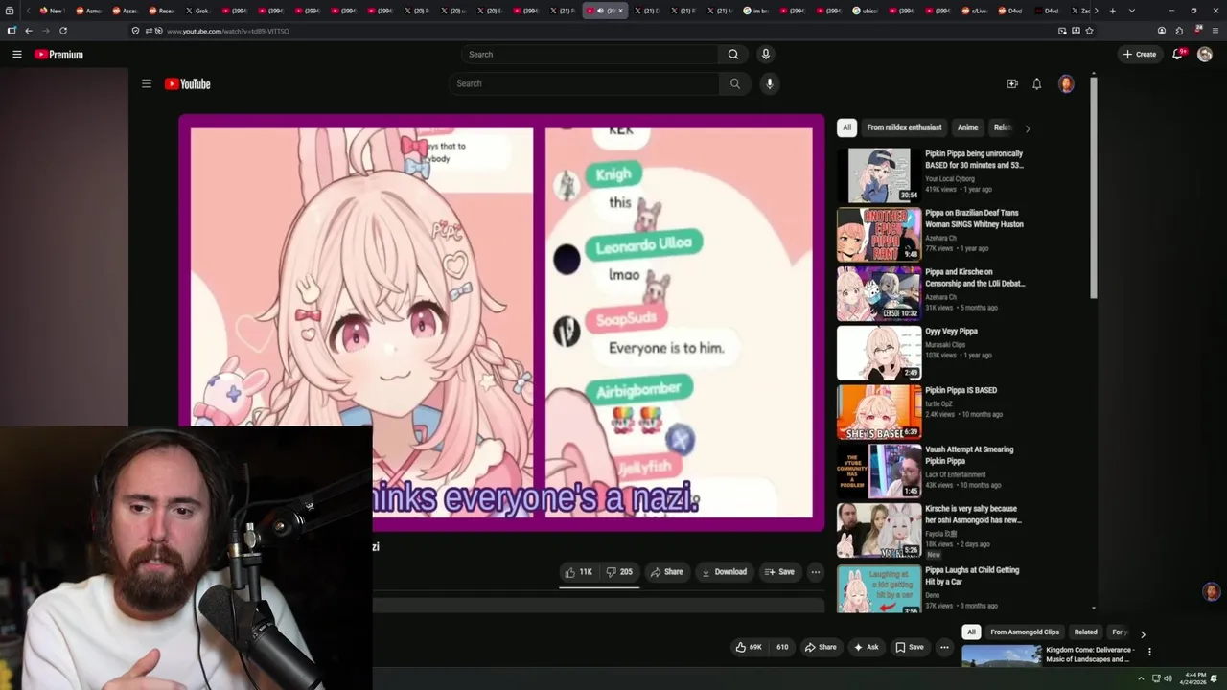Click the inner search magnifier button
The width and height of the screenshot is (1227, 690).
click(735, 83)
